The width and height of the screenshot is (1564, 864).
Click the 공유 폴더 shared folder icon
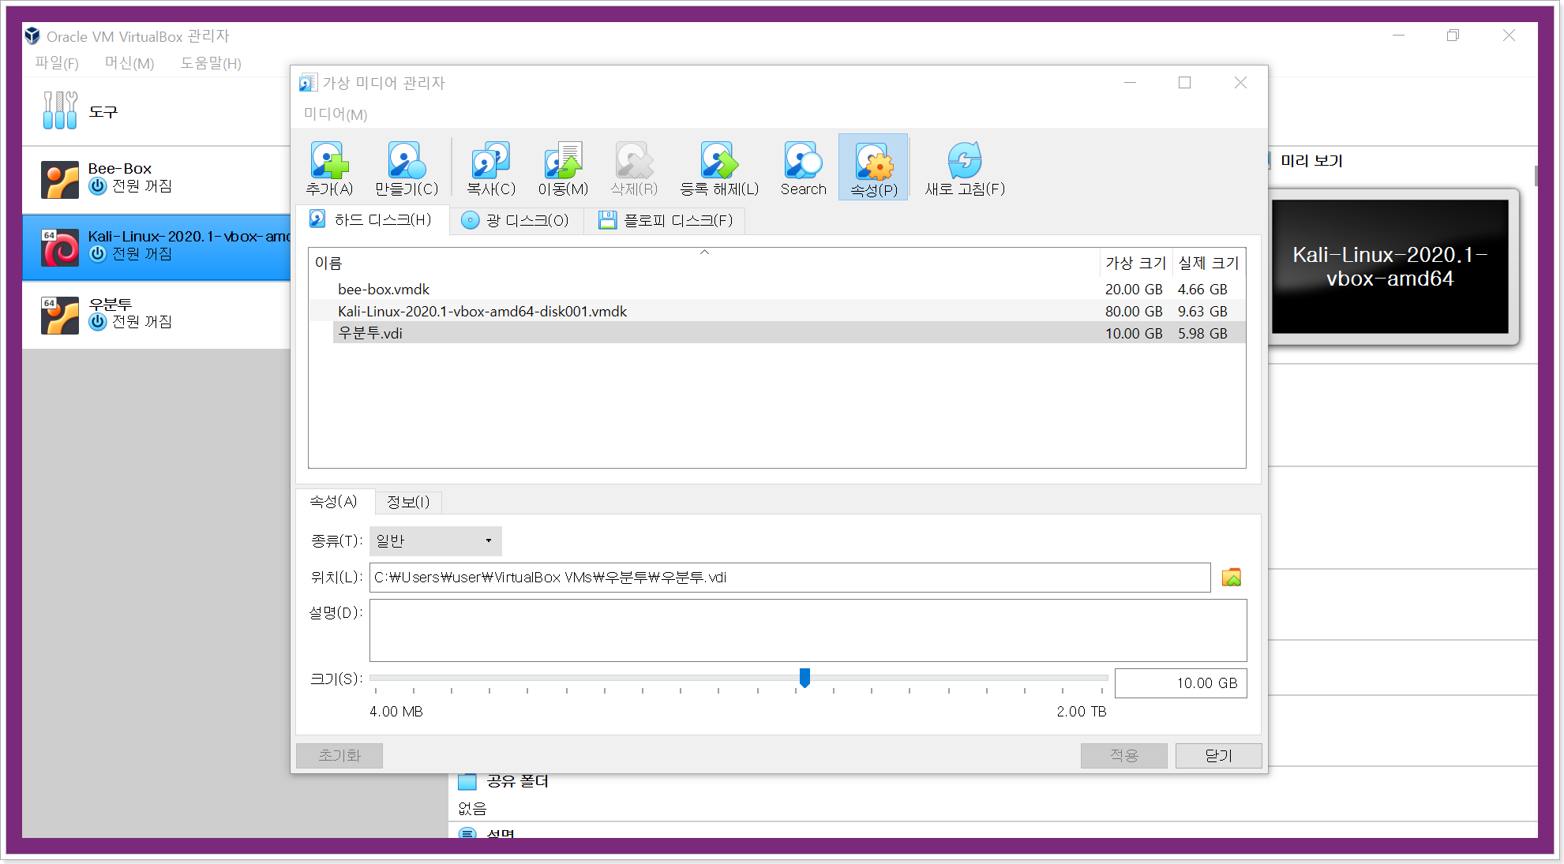(467, 781)
